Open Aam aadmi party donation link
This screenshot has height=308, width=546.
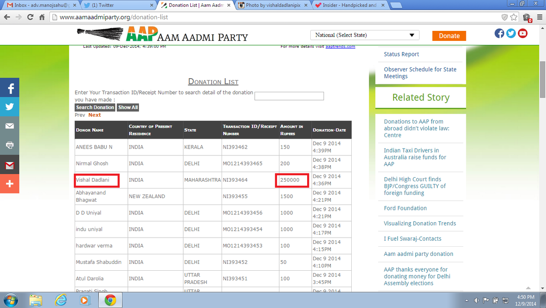[419, 253]
